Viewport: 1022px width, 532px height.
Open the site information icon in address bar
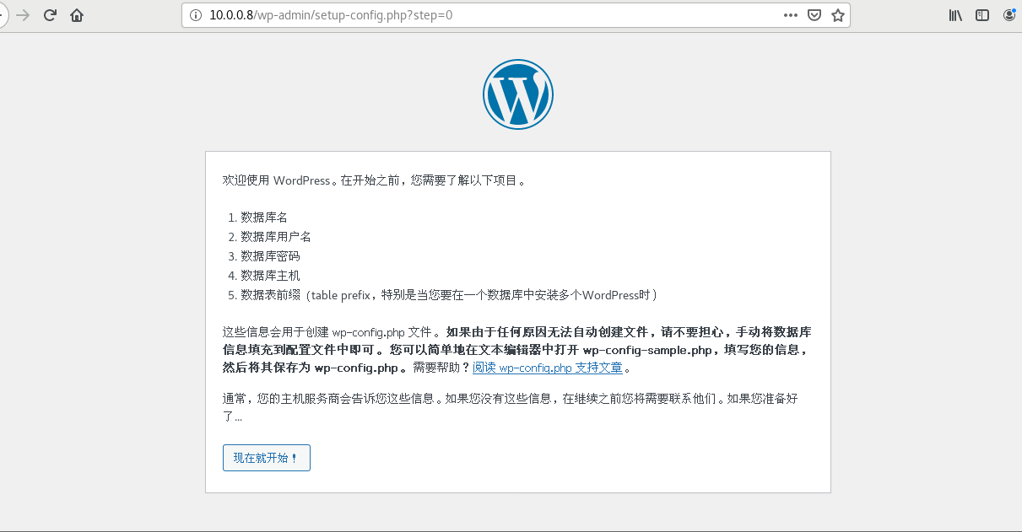coord(196,15)
